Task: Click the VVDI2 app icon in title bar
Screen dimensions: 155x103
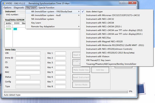Action: (4, 3)
